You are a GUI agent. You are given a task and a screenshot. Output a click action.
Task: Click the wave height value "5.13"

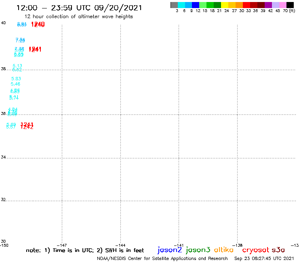click(17, 66)
